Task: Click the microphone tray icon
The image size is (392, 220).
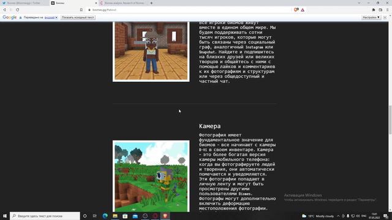Action: [348, 216]
